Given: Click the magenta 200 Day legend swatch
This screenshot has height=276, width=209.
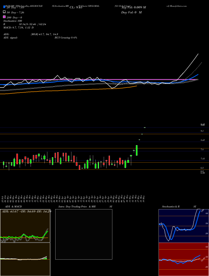Looking at the screenshot, I should click(x=4, y=17).
